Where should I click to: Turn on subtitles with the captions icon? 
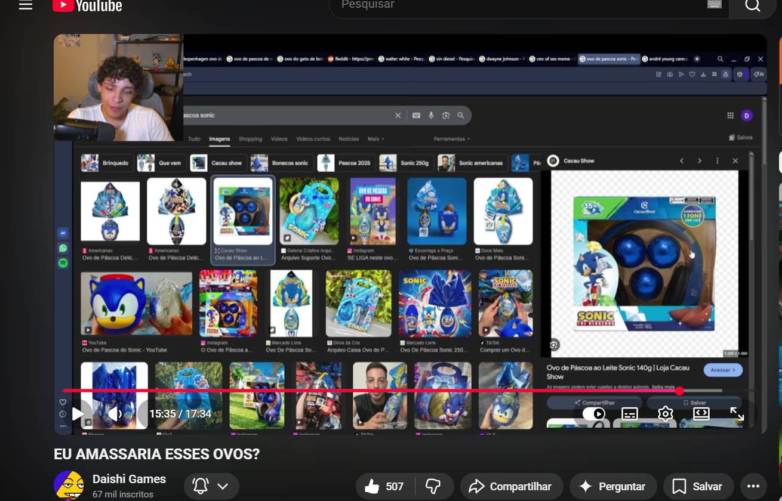coord(630,414)
